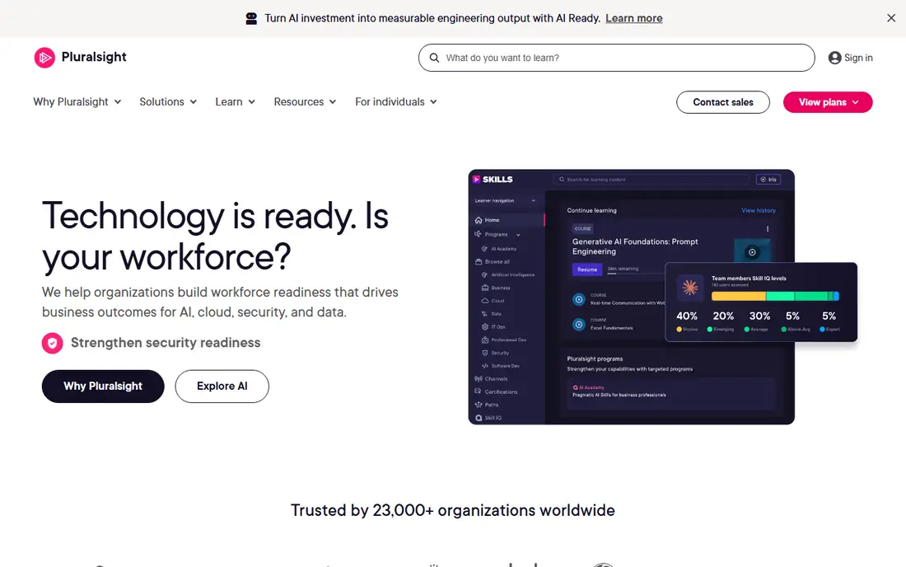Click the "30%" Average value

tap(760, 316)
